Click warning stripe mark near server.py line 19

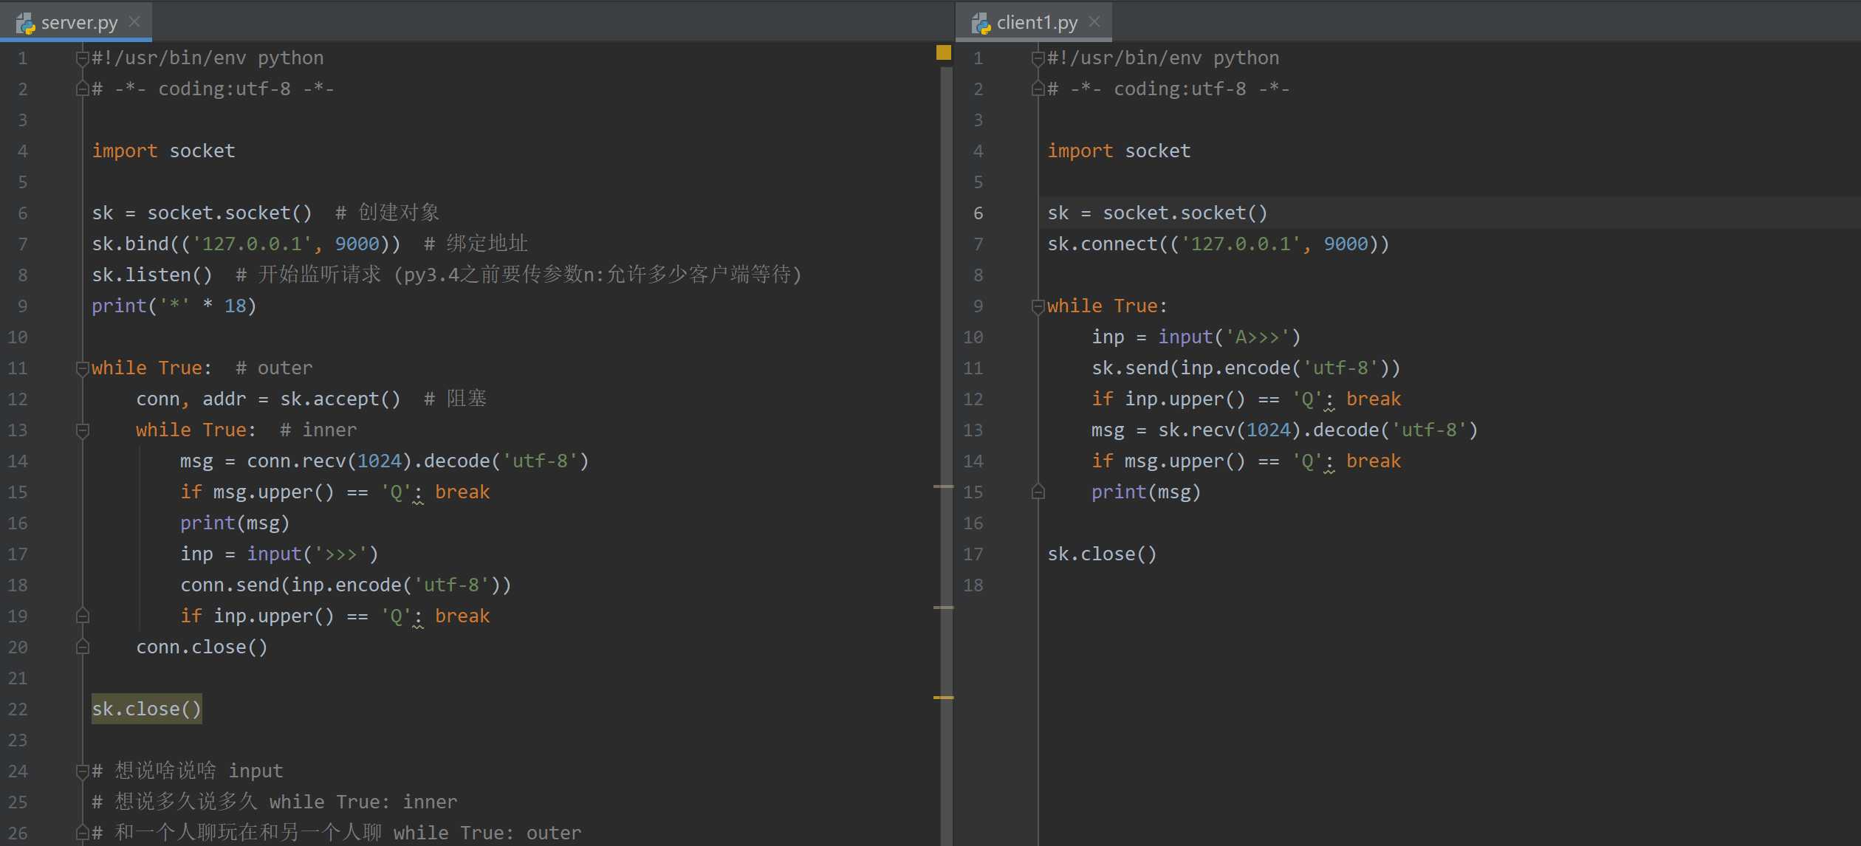[943, 608]
